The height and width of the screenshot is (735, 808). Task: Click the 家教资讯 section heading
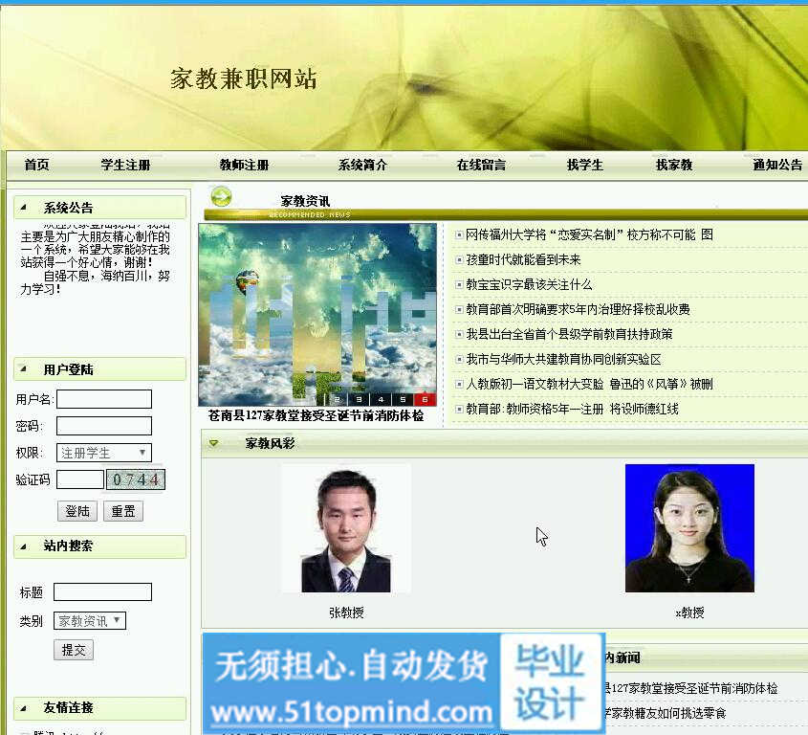click(305, 201)
